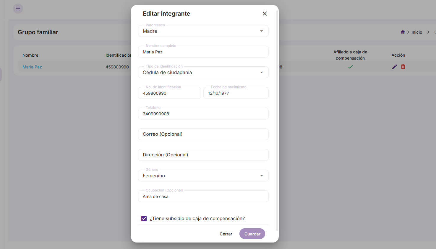Image resolution: width=436 pixels, height=249 pixels.
Task: Click the Afiliado a caja de compensación header
Action: 350,55
